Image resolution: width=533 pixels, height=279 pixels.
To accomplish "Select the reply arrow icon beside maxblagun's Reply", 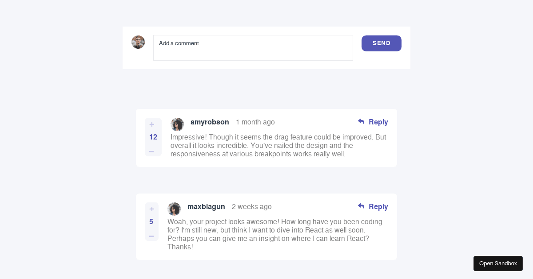I will tap(361, 206).
